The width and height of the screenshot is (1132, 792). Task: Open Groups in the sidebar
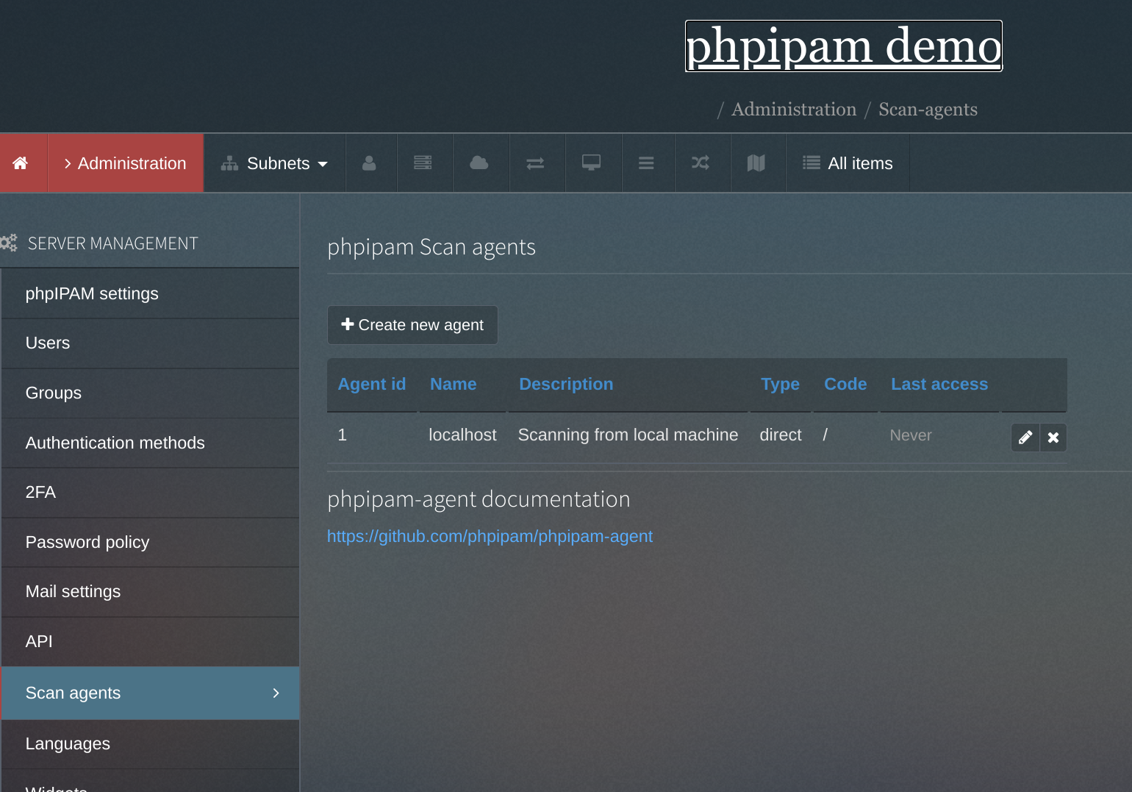coord(150,393)
